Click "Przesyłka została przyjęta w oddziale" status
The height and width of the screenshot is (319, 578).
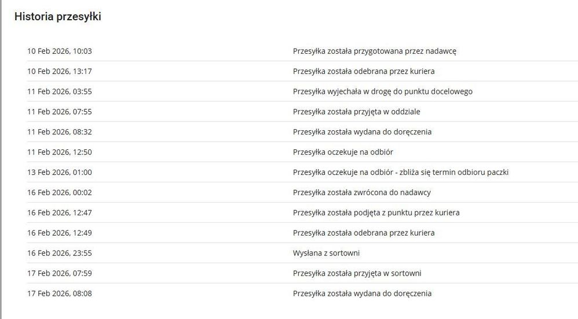(x=357, y=112)
